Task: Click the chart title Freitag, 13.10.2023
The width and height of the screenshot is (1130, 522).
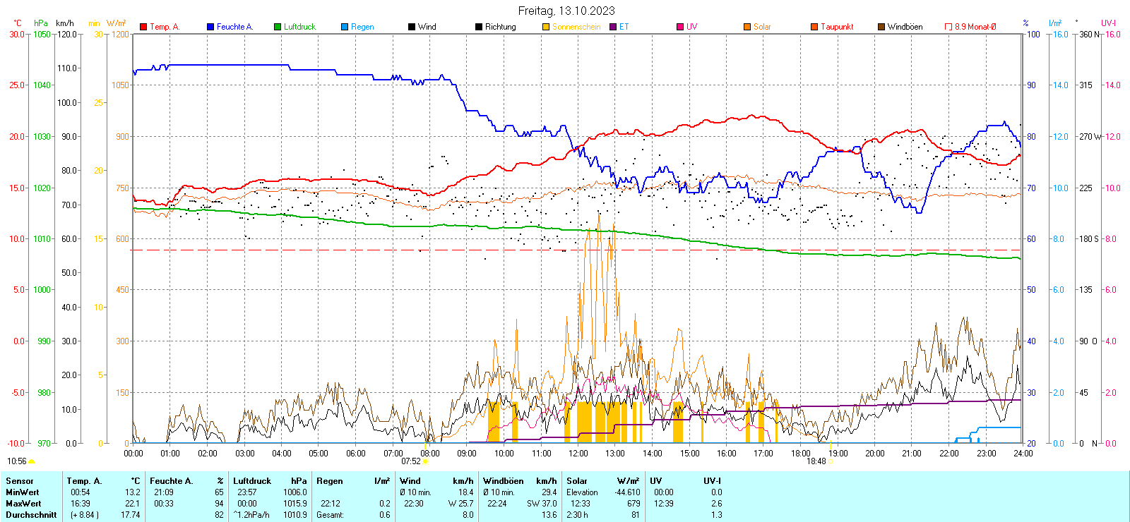Action: pos(566,11)
